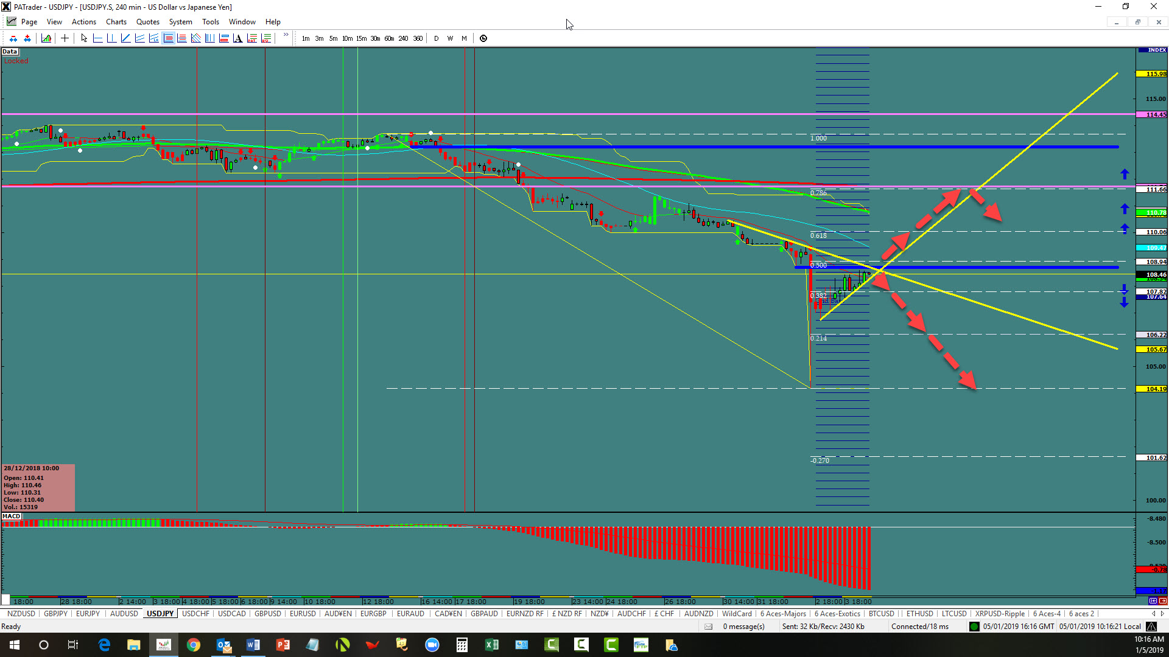Open the Tools menu
1169x657 pixels.
(211, 22)
